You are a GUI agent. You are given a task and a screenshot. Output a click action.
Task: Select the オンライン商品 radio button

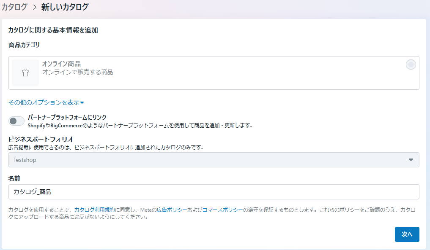[411, 65]
